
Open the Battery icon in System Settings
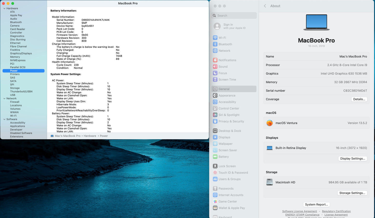point(215,157)
